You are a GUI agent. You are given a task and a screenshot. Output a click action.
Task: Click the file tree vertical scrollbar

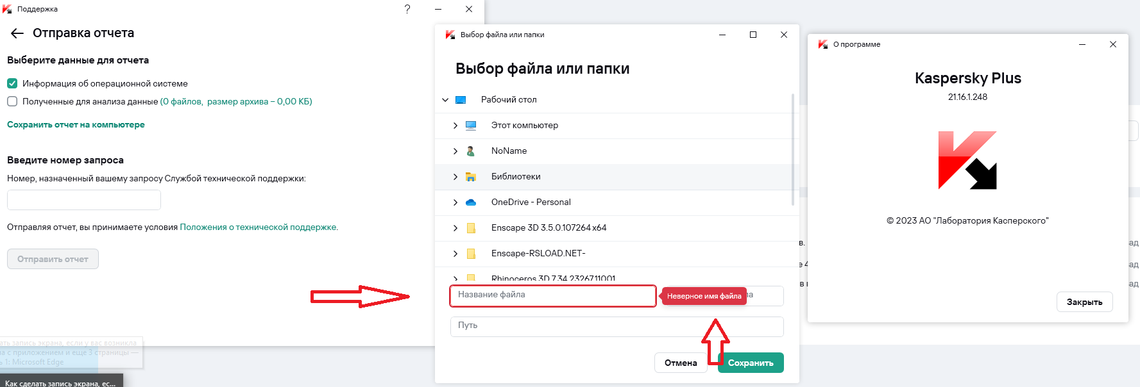[793, 150]
